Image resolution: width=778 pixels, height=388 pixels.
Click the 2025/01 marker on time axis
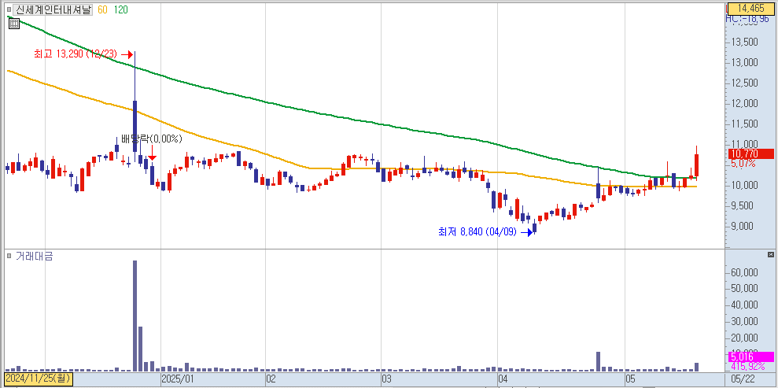click(x=177, y=379)
